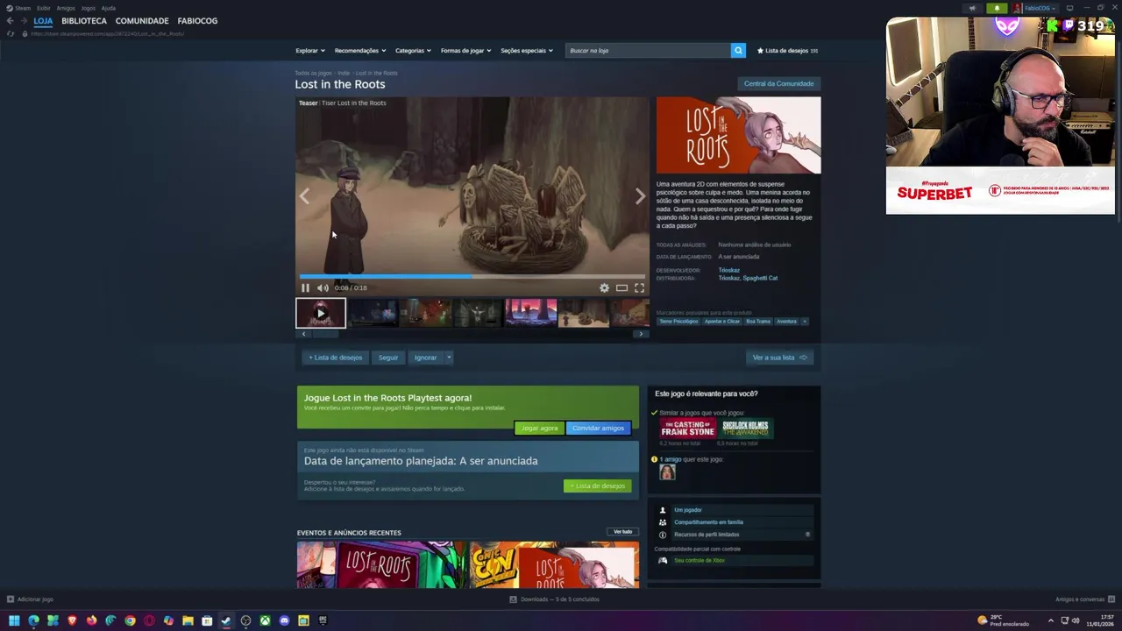
Task: Click 'Adicionar jogo' at bottom left
Action: tap(31, 599)
